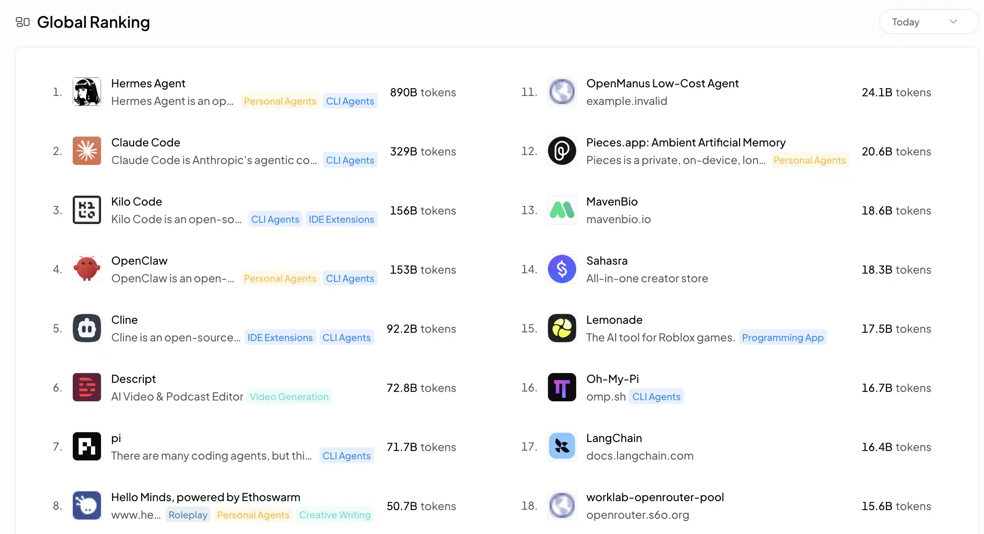
Task: Click the Descript app icon
Action: pos(87,388)
